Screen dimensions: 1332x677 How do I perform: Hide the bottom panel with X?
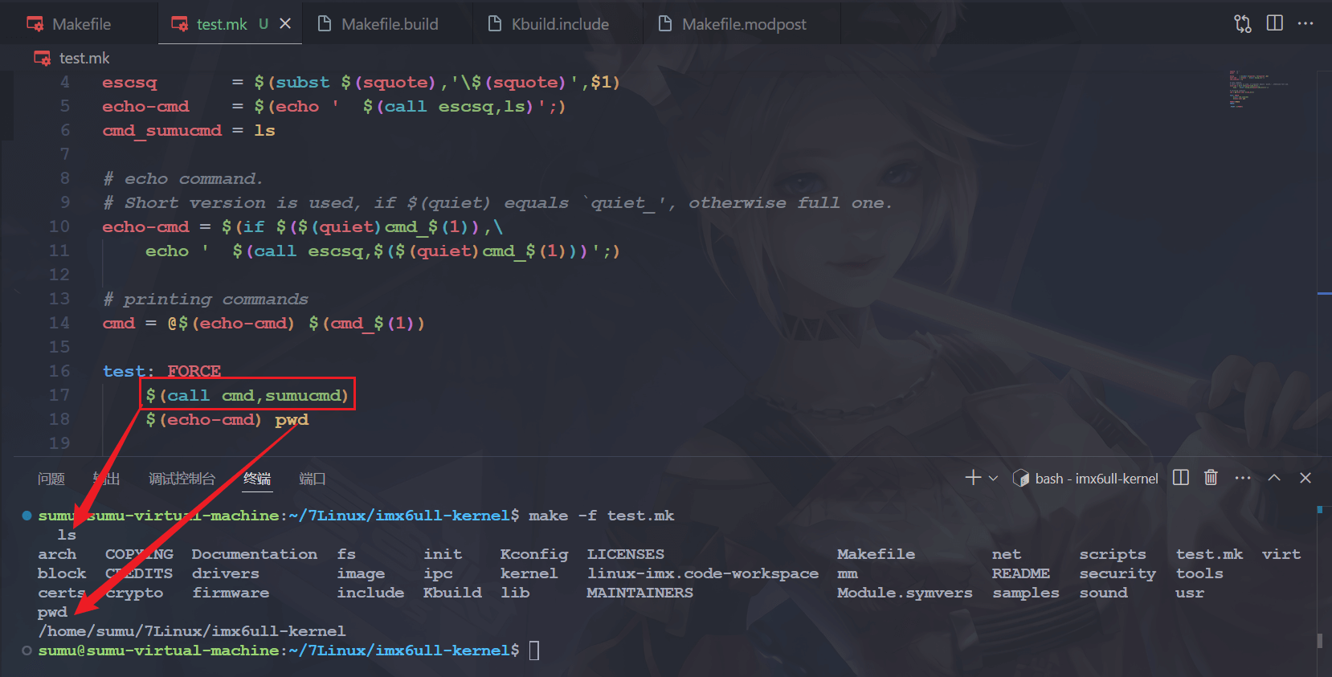point(1305,478)
